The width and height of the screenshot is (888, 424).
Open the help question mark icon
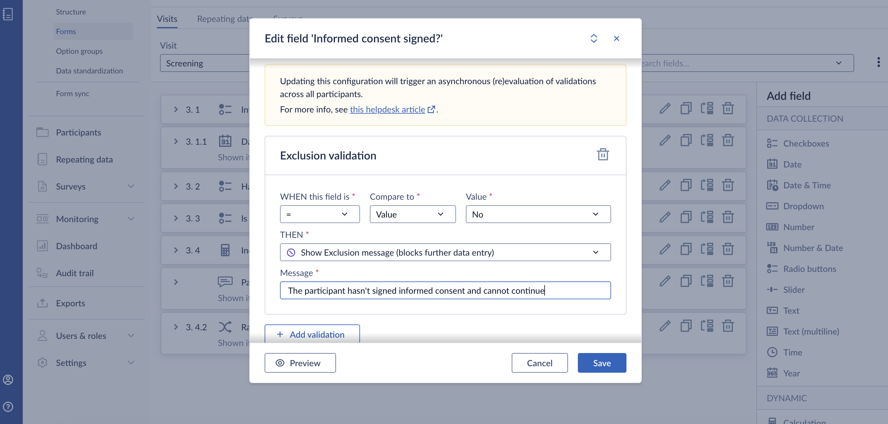pos(8,406)
